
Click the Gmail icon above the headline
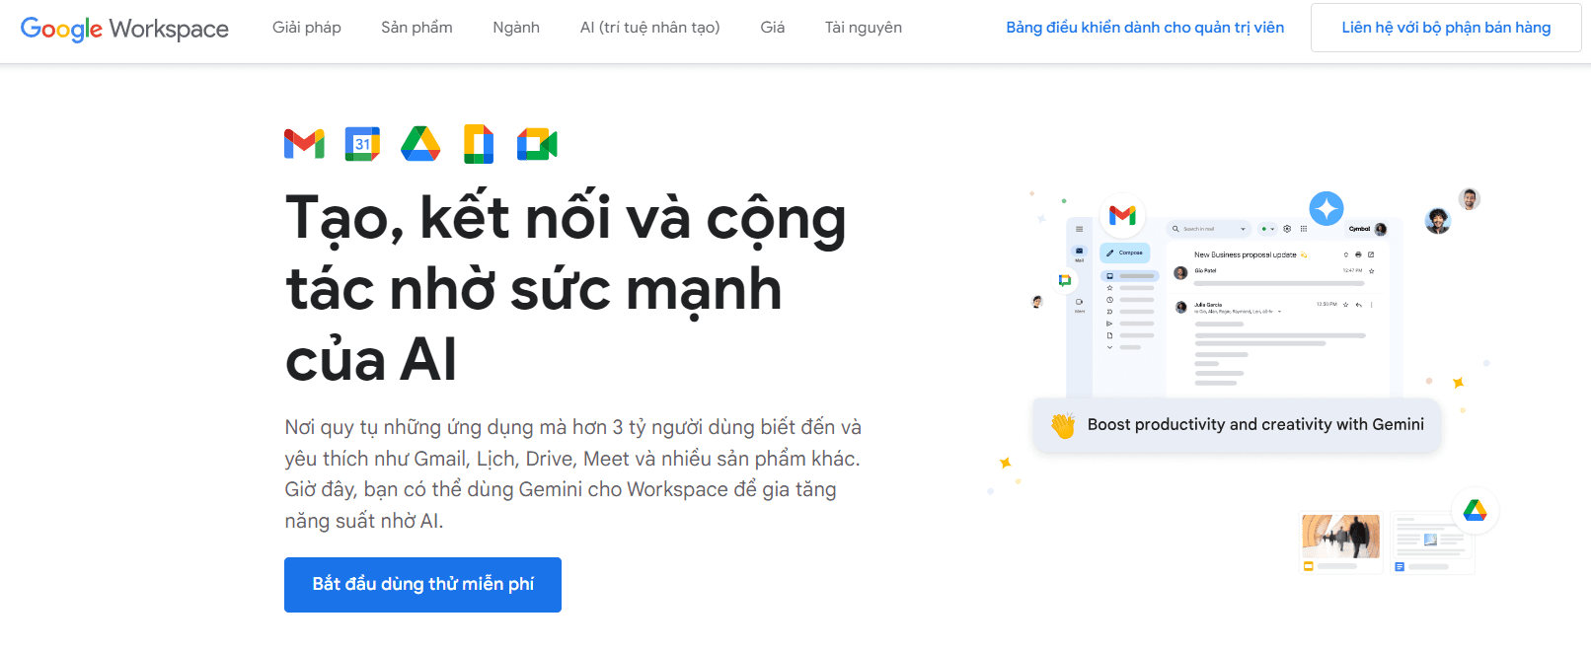tap(304, 144)
